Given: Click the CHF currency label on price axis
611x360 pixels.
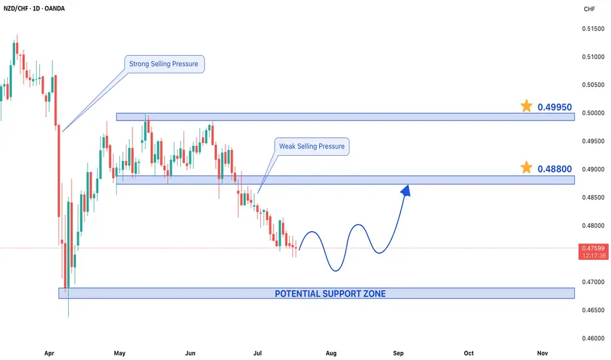Looking at the screenshot, I should click(x=589, y=9).
